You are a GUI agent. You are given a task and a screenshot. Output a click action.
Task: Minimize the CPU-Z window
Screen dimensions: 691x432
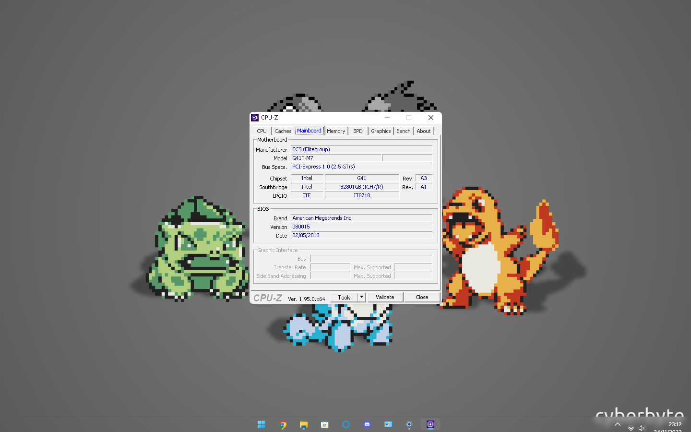point(387,118)
